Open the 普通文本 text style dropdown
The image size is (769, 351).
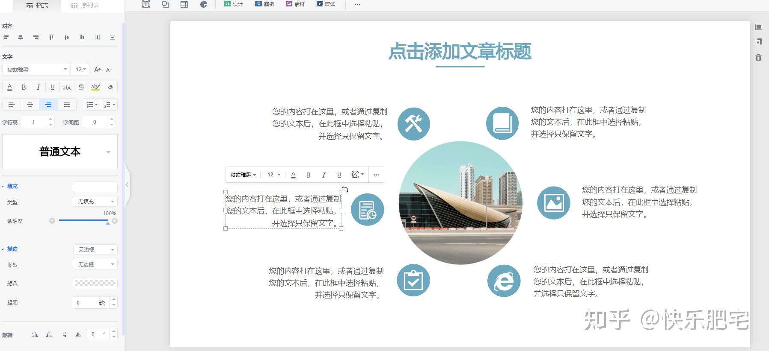[x=60, y=152]
